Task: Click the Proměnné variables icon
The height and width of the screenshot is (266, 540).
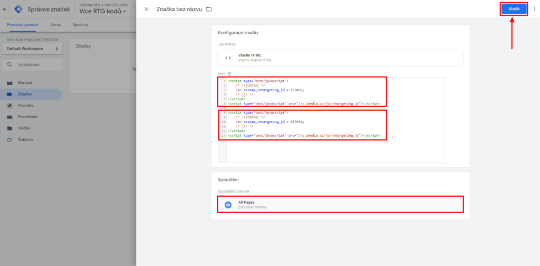Action: click(x=9, y=117)
